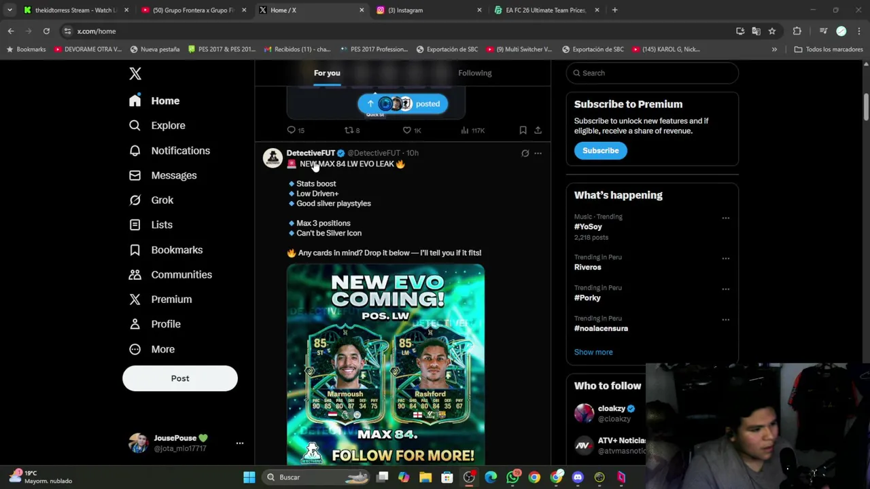Open trending topic Riveros
Viewport: 870px width, 489px height.
(588, 268)
